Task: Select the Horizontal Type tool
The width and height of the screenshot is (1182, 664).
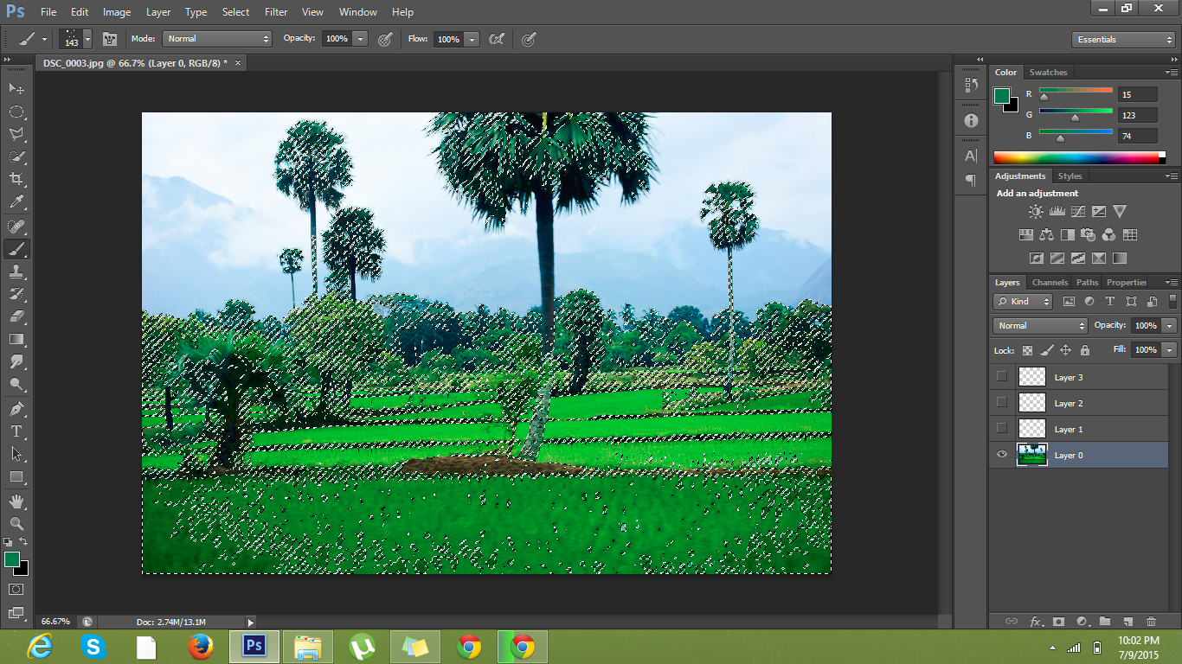Action: (x=16, y=431)
